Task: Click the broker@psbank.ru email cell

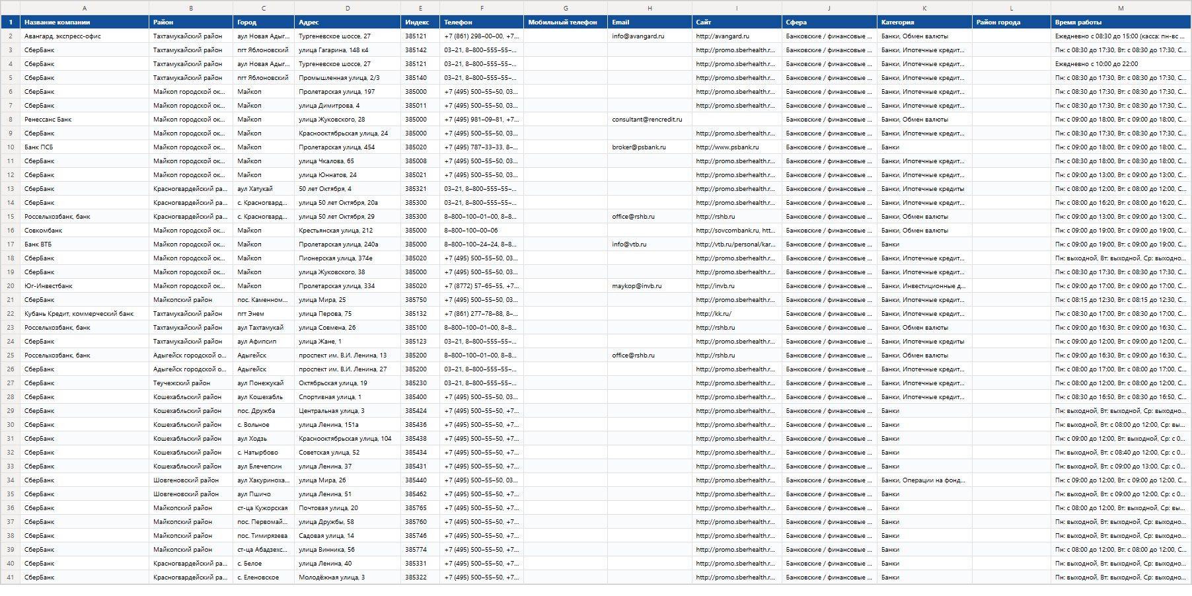Action: [650, 147]
